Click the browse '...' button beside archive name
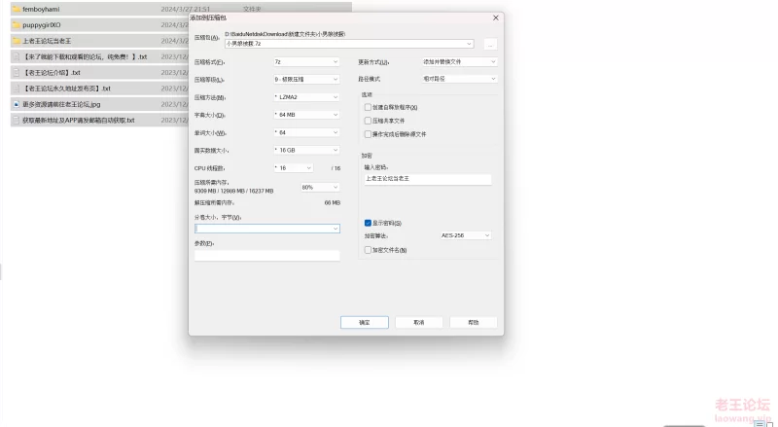Image resolution: width=778 pixels, height=427 pixels. tap(489, 44)
